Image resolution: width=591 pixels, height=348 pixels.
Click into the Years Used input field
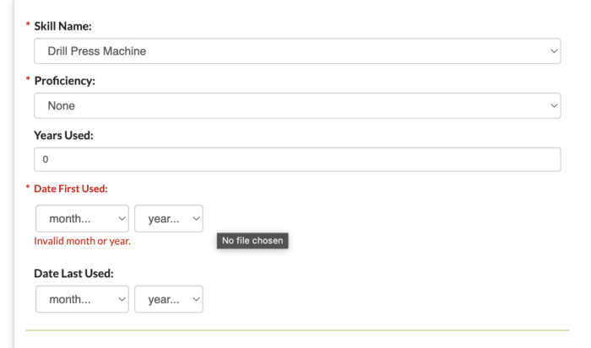point(297,160)
